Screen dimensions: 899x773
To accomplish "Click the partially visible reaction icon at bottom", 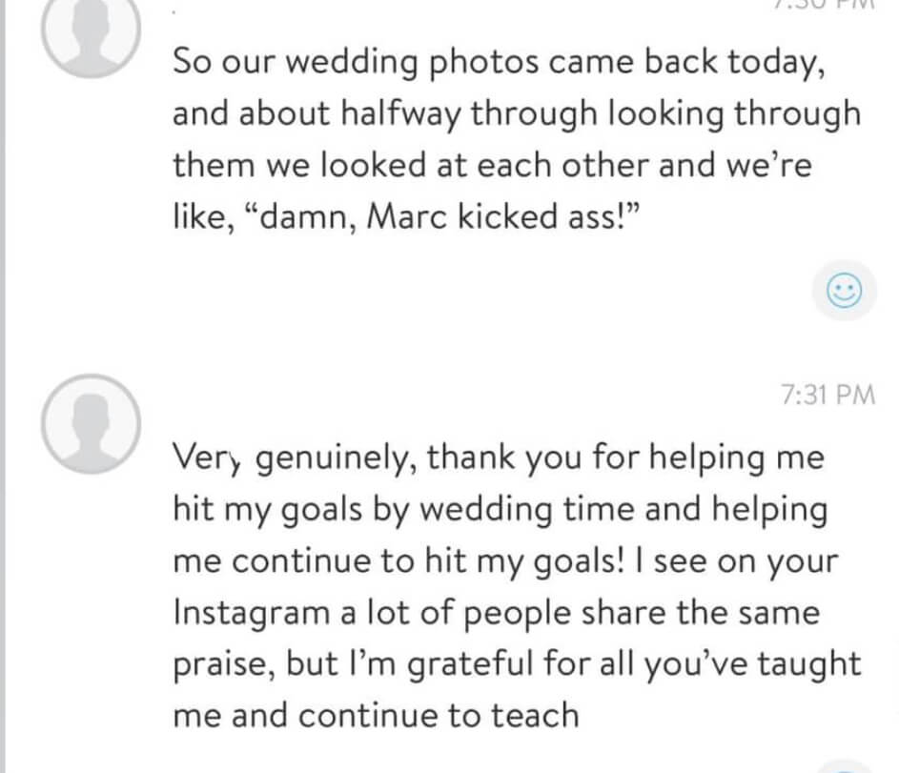I will coord(841,766).
